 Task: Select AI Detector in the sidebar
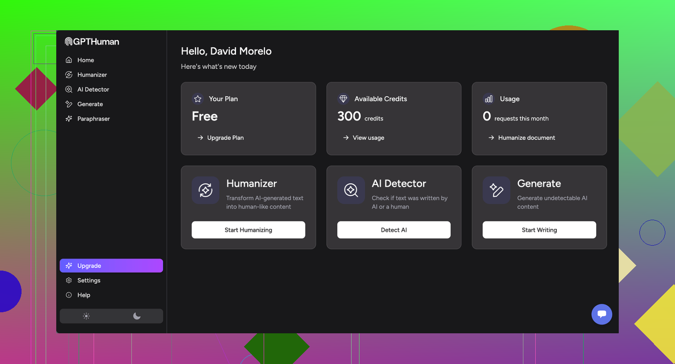point(93,89)
